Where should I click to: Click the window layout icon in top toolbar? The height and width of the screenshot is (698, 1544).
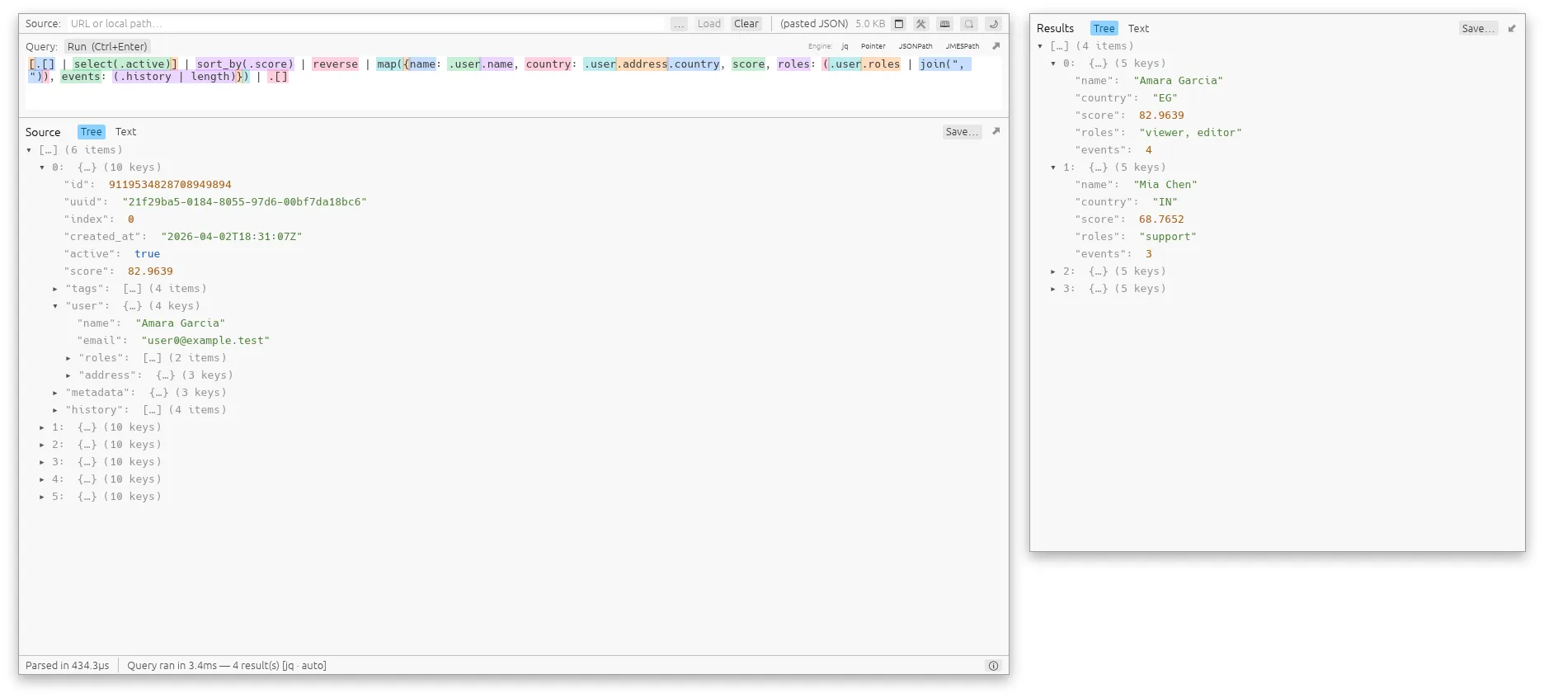point(899,24)
